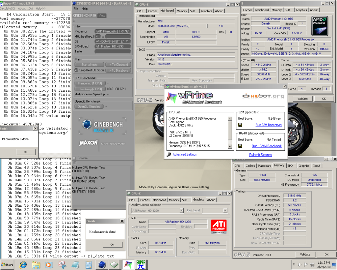
Task: Open the Perf Level dropdown in CPU-Z
Action: click(x=225, y=211)
